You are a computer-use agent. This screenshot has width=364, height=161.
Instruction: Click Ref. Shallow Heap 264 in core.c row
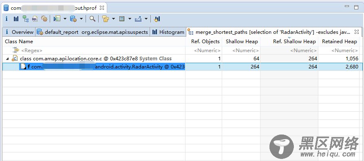[x=313, y=58]
